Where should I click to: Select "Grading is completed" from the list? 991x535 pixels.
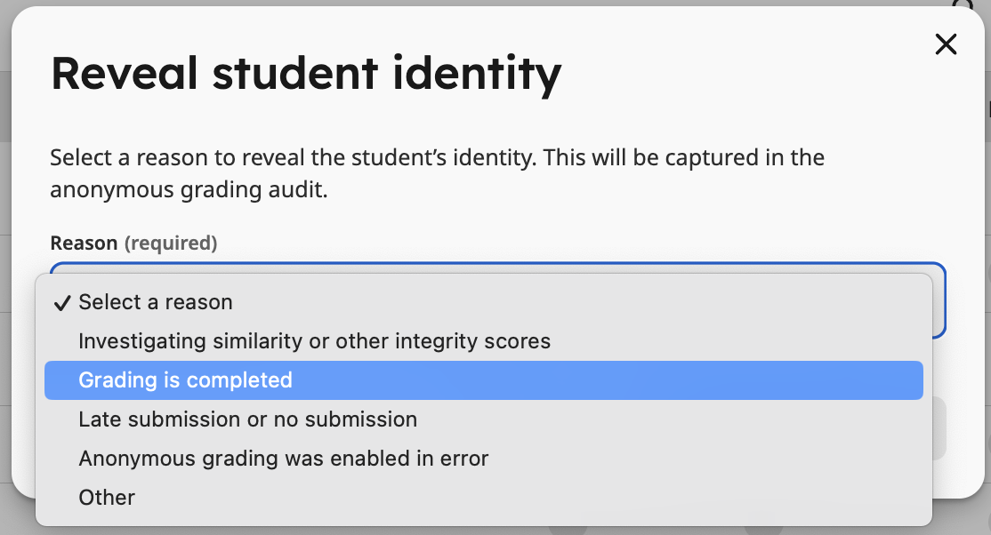tap(186, 379)
